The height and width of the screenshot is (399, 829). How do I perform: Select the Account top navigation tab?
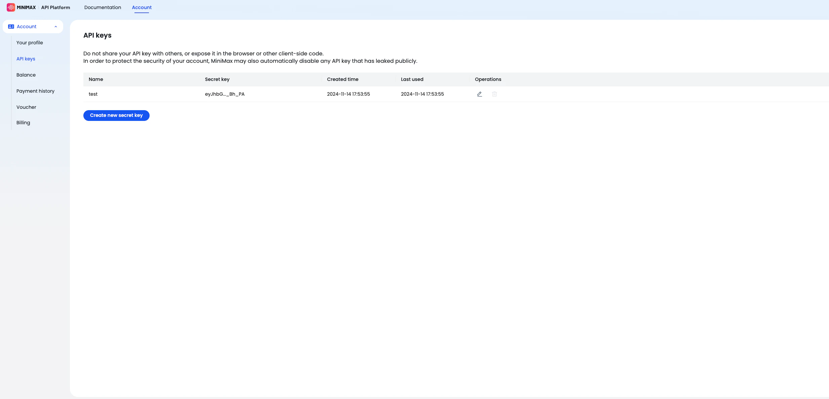click(142, 7)
